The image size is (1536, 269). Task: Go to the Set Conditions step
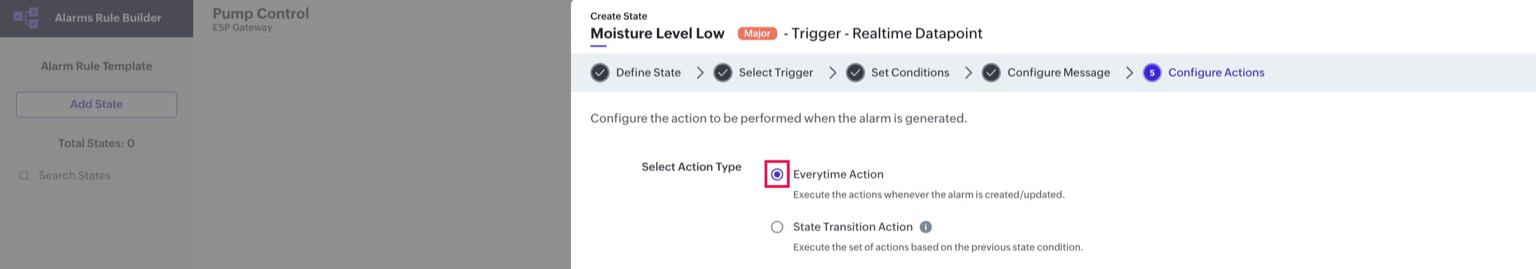[910, 72]
